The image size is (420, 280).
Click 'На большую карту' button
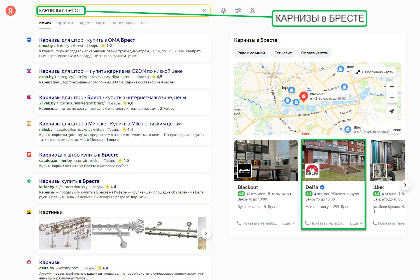click(374, 72)
